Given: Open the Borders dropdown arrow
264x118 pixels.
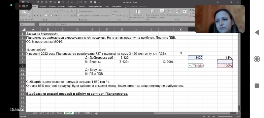Looking at the screenshot, I should [x=48, y=15].
